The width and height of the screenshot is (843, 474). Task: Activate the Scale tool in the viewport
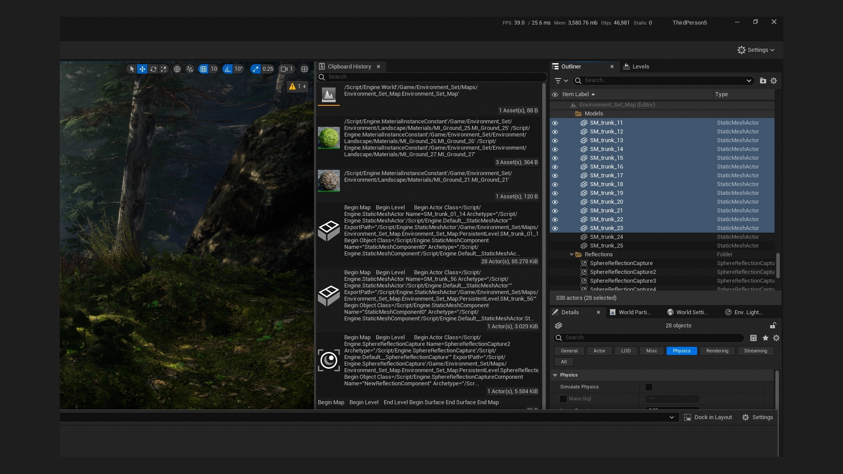tap(164, 69)
